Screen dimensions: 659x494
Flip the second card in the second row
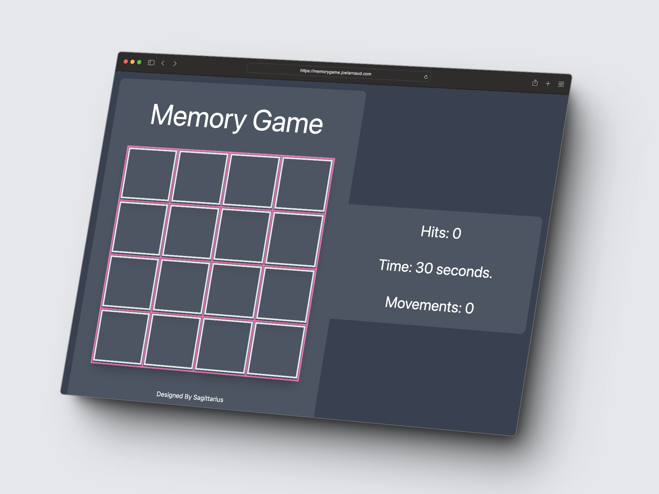[191, 232]
